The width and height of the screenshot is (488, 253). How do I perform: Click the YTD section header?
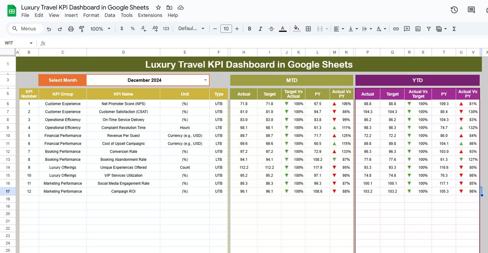(x=417, y=80)
